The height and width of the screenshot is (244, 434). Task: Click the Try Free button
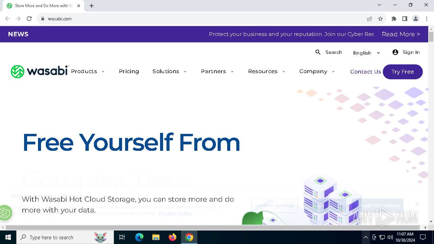tap(403, 72)
